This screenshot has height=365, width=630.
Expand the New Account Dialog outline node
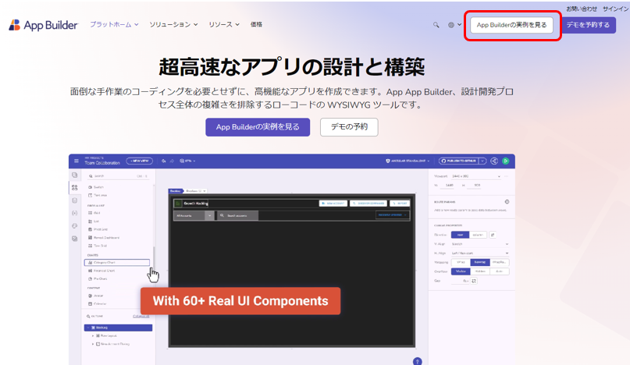click(x=93, y=344)
